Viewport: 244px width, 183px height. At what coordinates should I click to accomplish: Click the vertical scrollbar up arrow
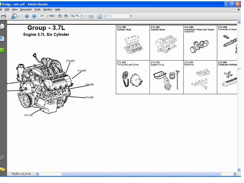(x=239, y=22)
